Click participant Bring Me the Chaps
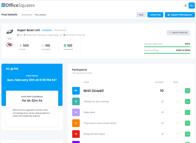This screenshot has width=196, height=143. 94,134
